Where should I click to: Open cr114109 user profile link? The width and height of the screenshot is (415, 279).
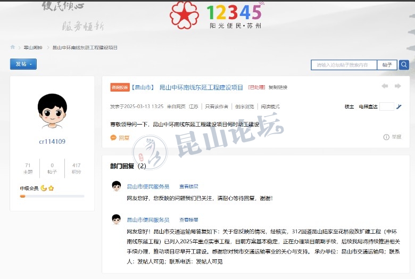[x=52, y=142]
